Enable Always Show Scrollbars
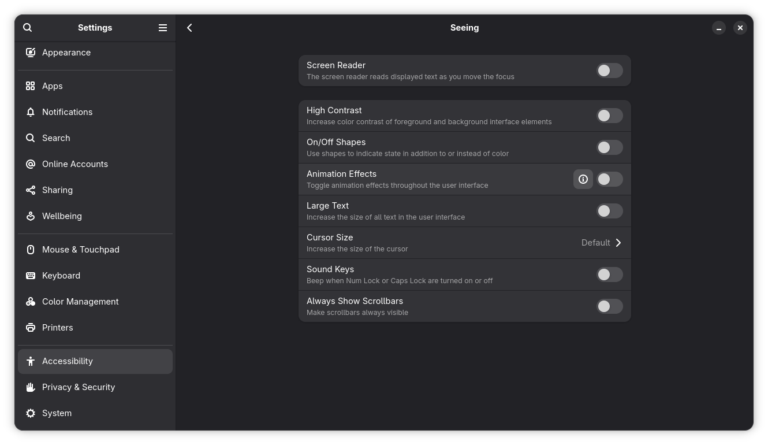 [x=609, y=306]
